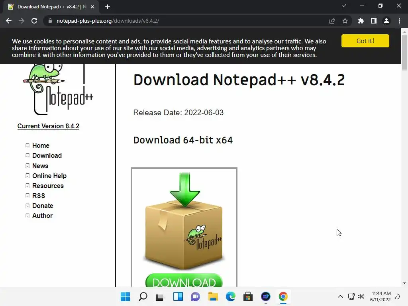This screenshot has width=408, height=306.
Task: Click the bookmark icon beside Donate
Action: [x=27, y=206]
